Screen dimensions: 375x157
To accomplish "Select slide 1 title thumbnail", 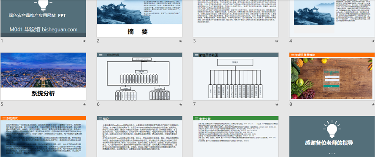I will coord(43,18).
